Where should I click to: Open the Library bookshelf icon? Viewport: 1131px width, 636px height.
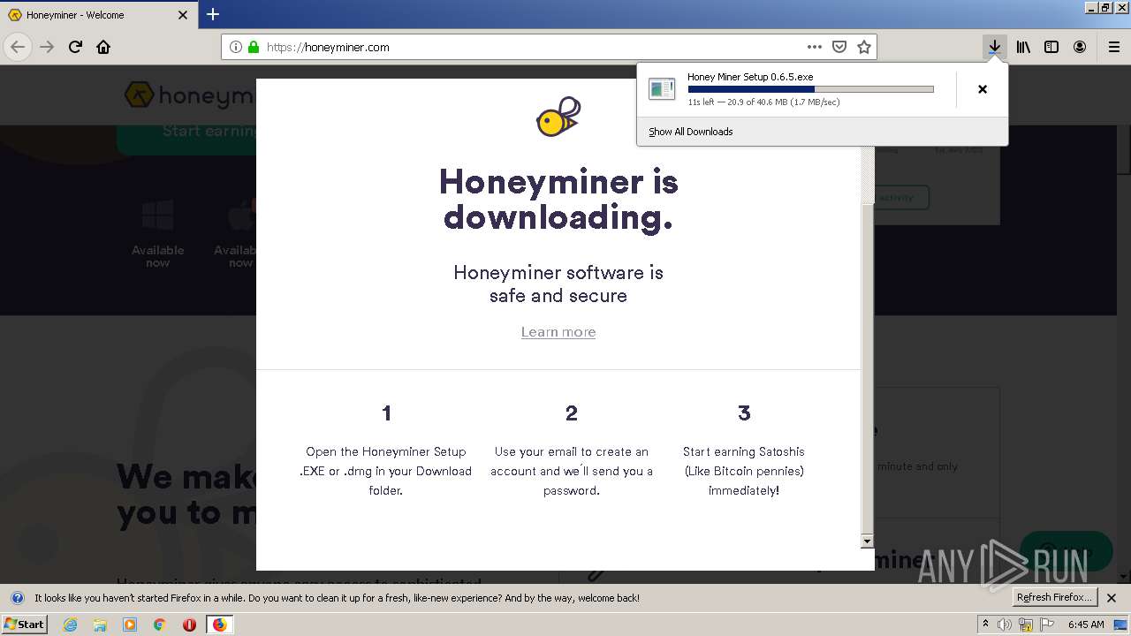point(1023,47)
